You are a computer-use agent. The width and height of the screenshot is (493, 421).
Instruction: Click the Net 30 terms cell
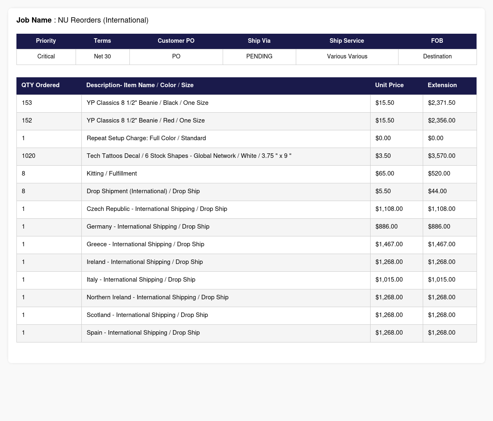102,57
